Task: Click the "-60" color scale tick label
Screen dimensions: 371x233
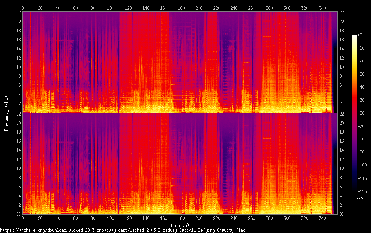Action: pyautogui.click(x=361, y=113)
